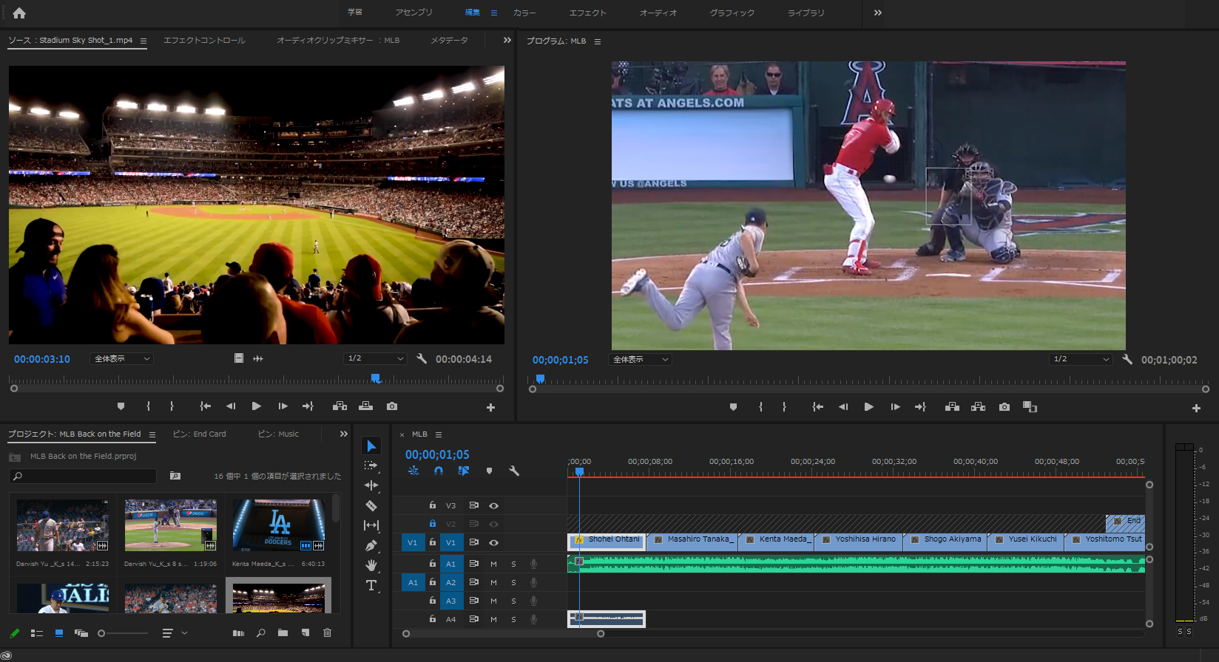
Task: Open Program monitor settings wrench
Action: [x=1127, y=359]
